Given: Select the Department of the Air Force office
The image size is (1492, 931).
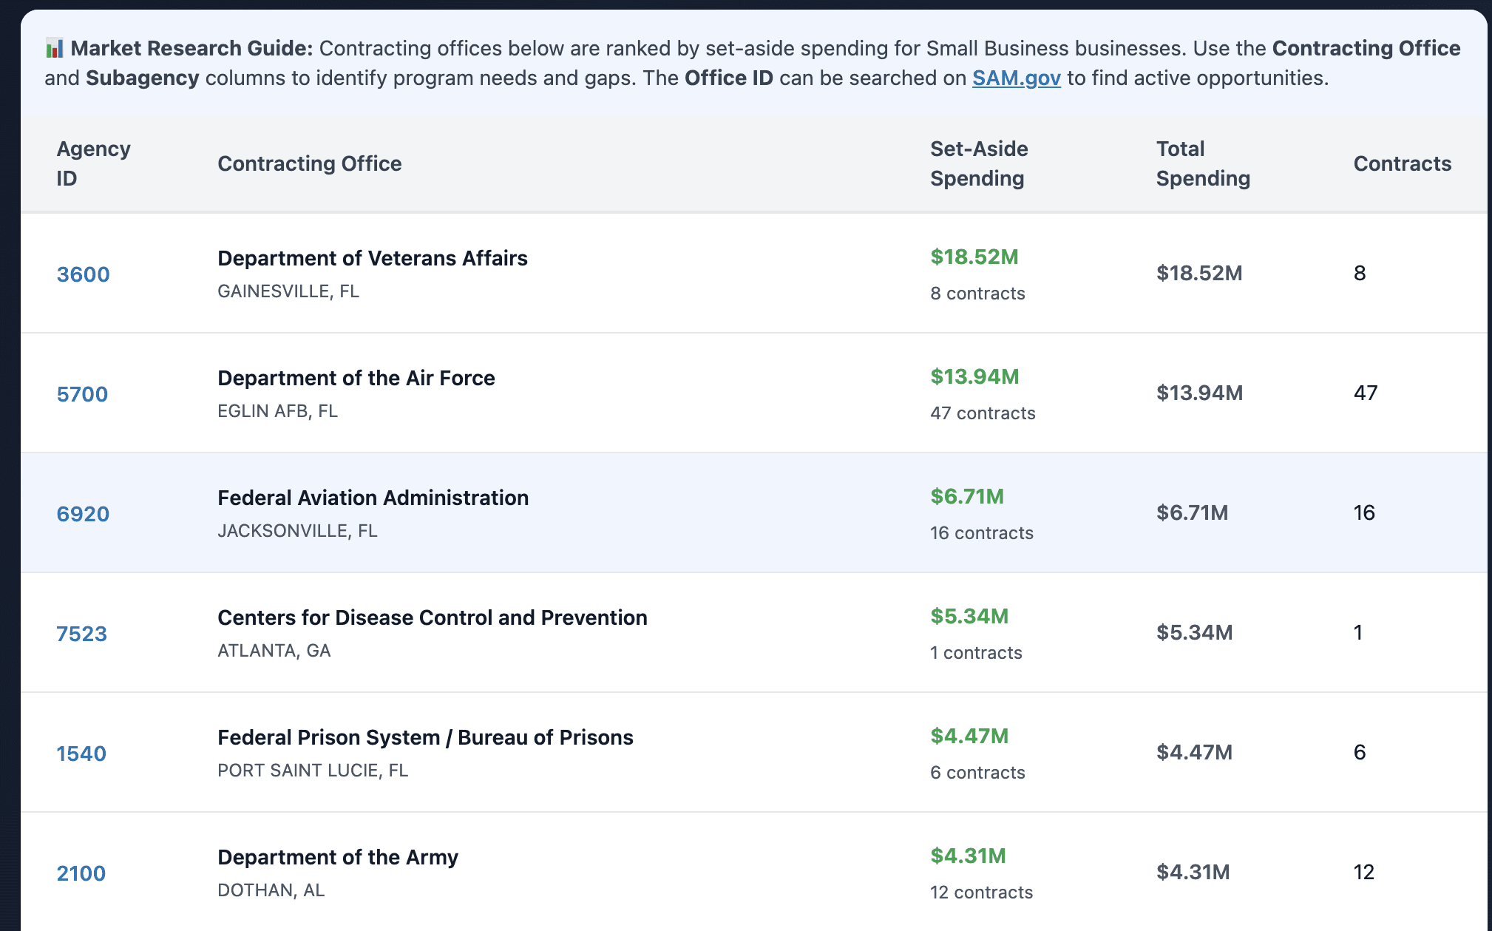Looking at the screenshot, I should [356, 378].
